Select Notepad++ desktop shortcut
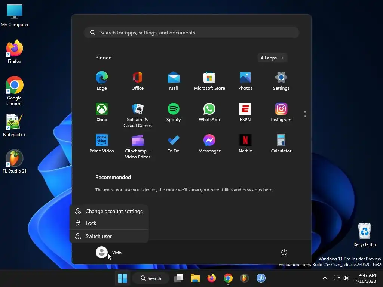 [x=15, y=125]
